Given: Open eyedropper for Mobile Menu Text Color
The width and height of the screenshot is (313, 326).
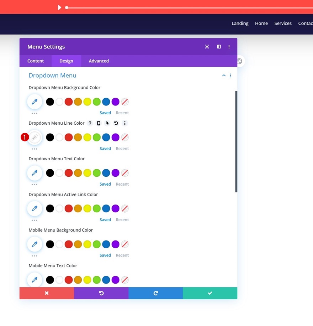Looking at the screenshot, I should [35, 280].
